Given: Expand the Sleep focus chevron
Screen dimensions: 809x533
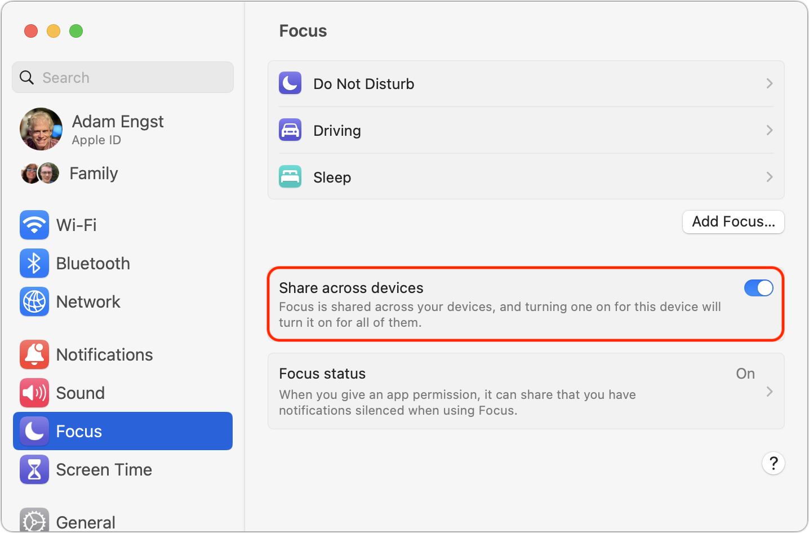Looking at the screenshot, I should pyautogui.click(x=770, y=177).
